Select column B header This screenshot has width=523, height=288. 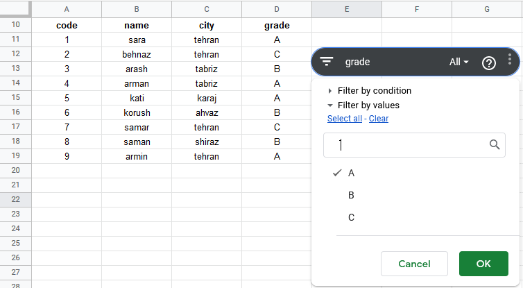(x=137, y=9)
